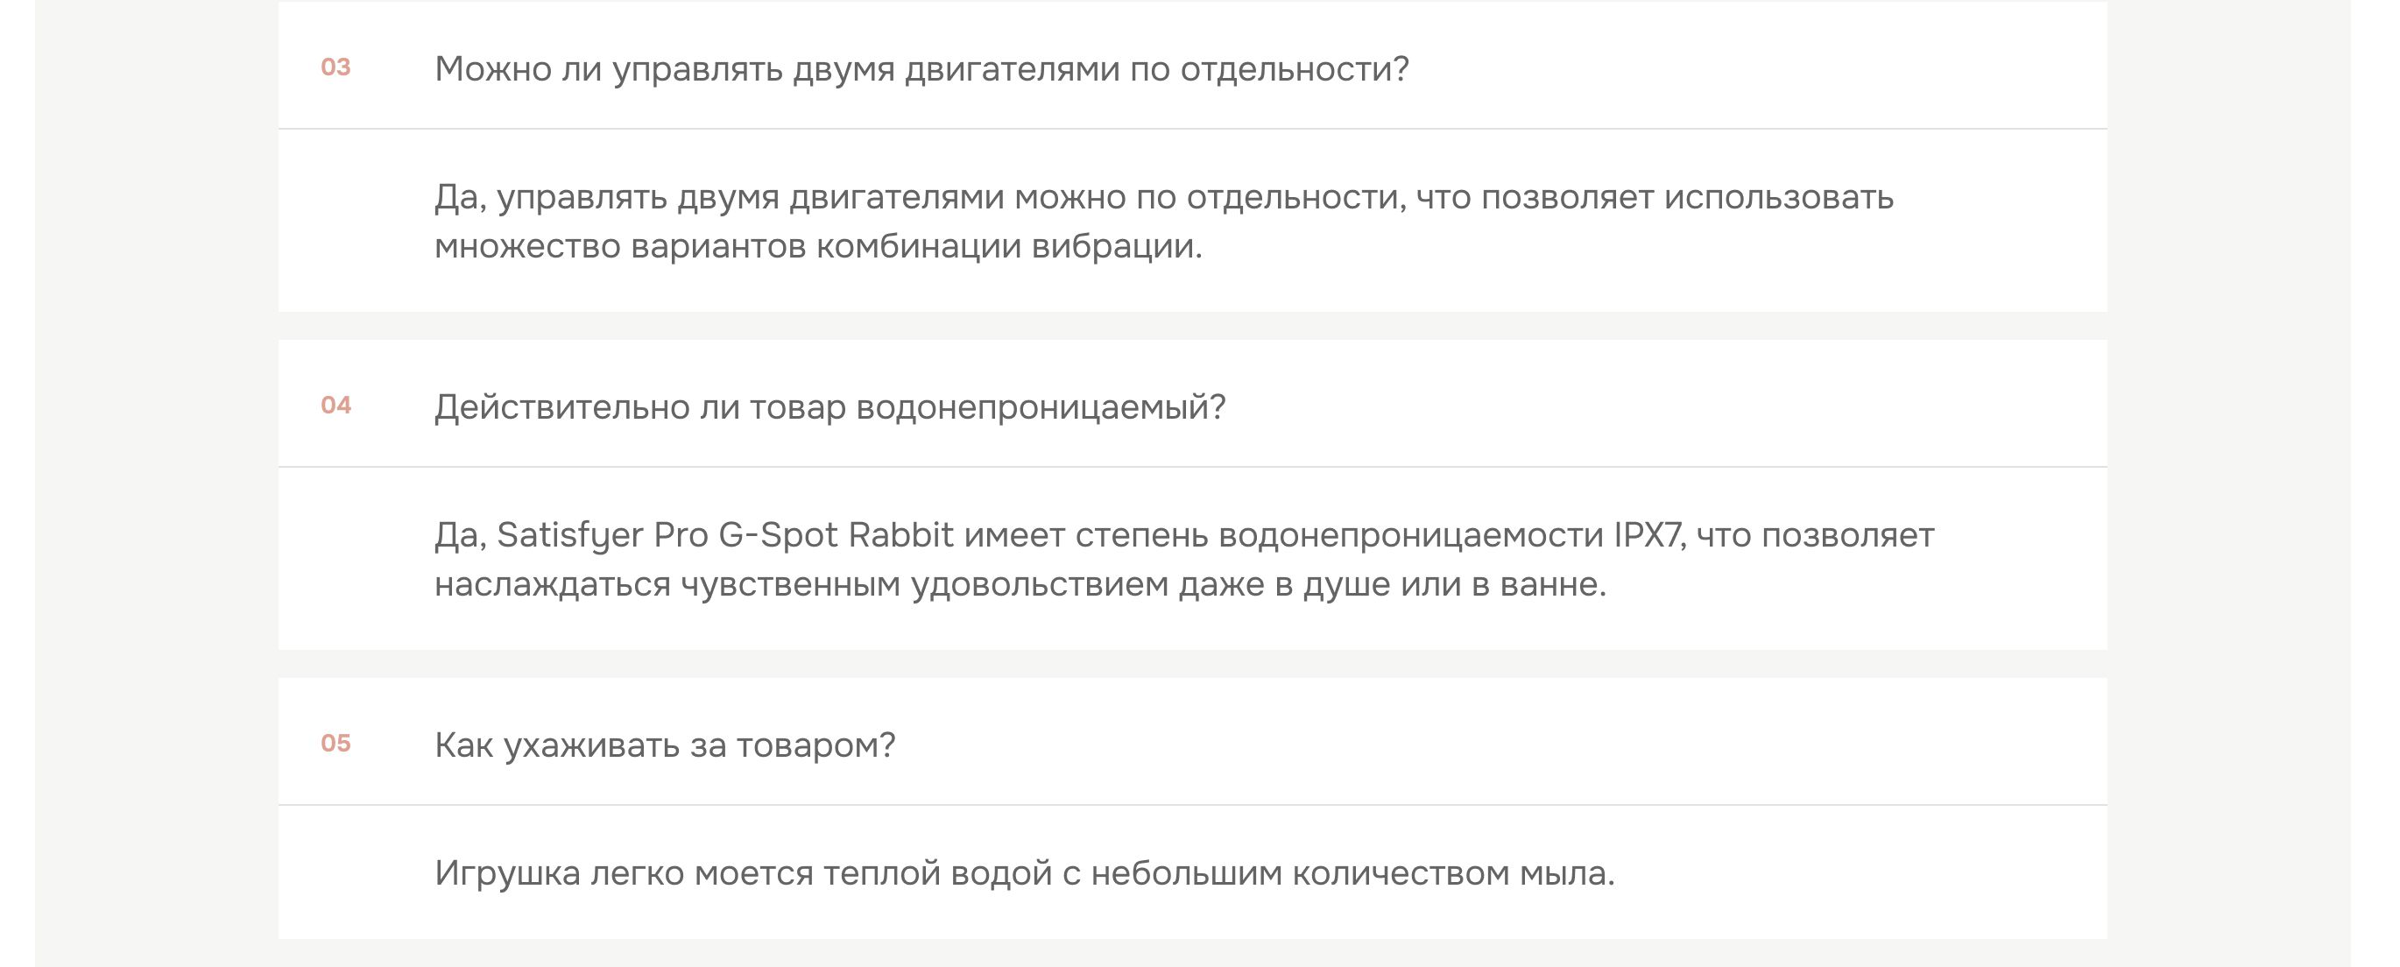Screen dimensions: 2400x967
Task: Collapse the question «Действительно ли товар водонепроницаемый?»
Action: [x=829, y=407]
